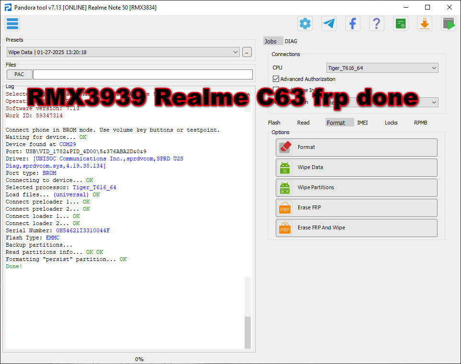Select the Format eraser icon
Viewport: 461px width, 364px height.
pos(285,148)
